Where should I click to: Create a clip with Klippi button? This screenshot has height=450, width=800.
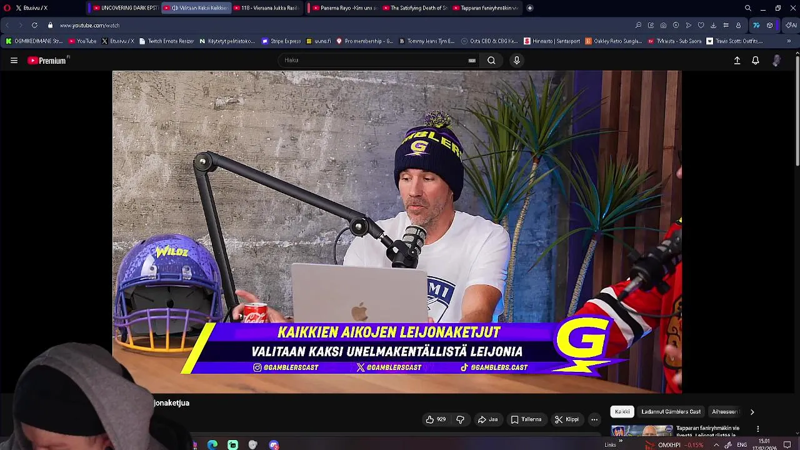coord(567,419)
